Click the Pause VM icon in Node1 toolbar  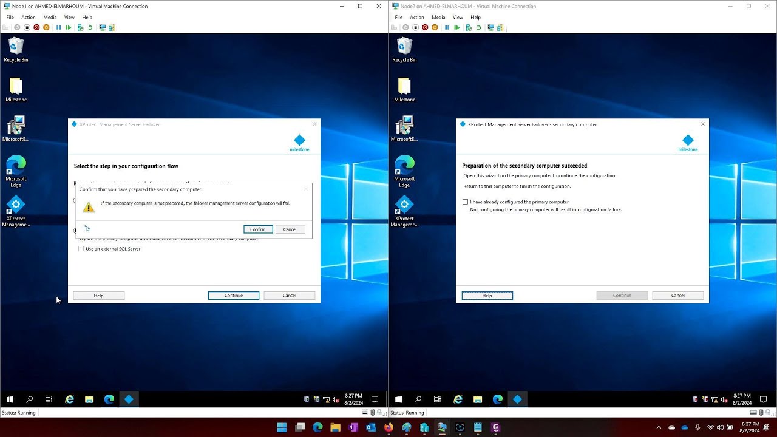[x=59, y=27]
